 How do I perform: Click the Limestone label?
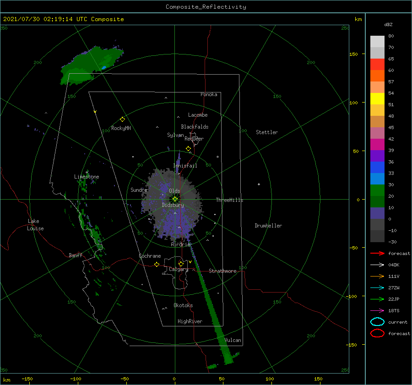pos(87,177)
